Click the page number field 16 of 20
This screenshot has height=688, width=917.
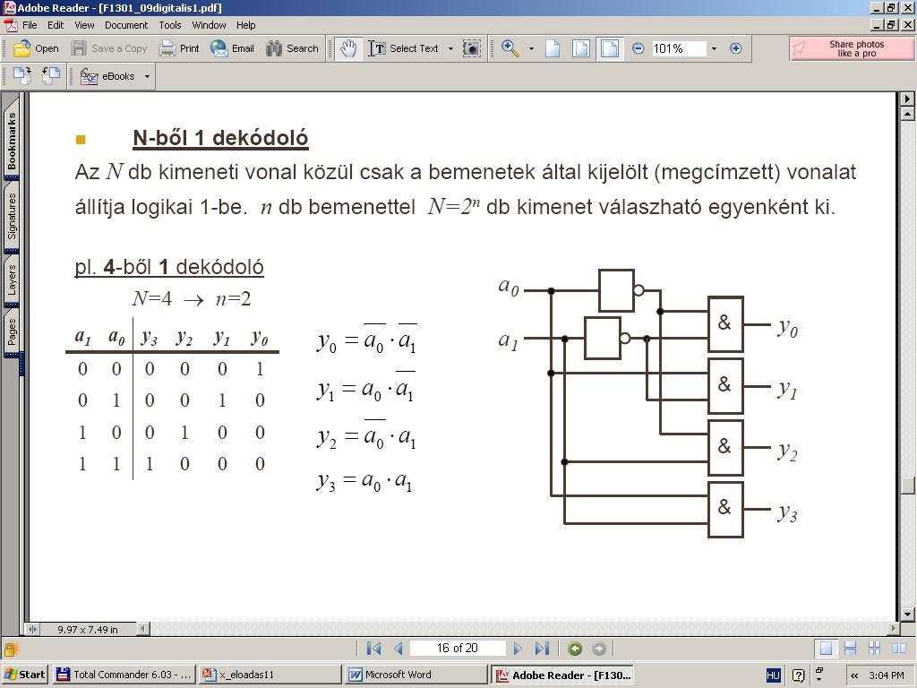point(458,649)
